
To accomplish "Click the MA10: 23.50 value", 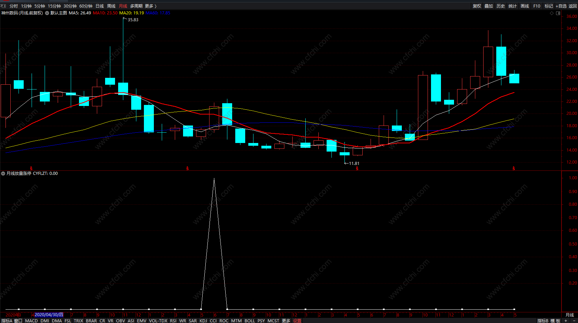I will pos(105,13).
